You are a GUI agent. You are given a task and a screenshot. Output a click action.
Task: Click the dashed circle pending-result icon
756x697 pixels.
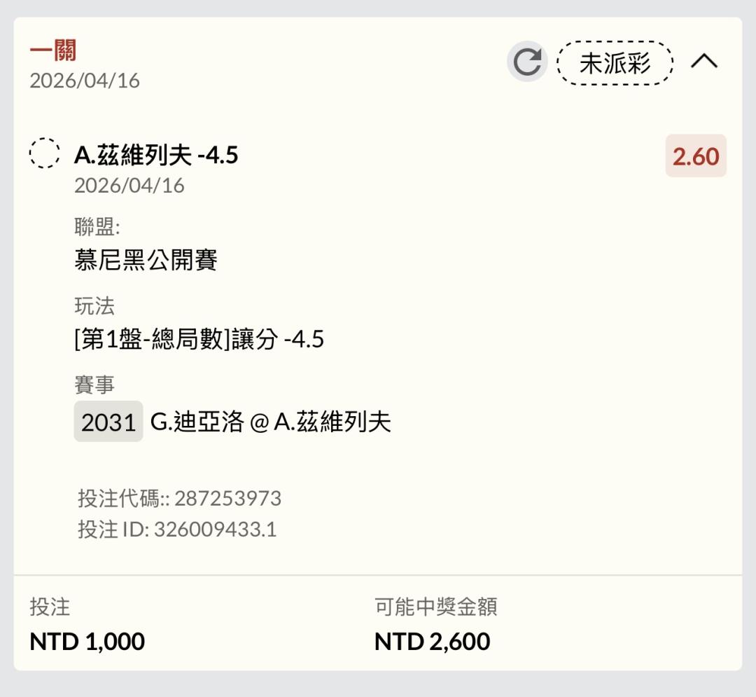click(x=44, y=153)
